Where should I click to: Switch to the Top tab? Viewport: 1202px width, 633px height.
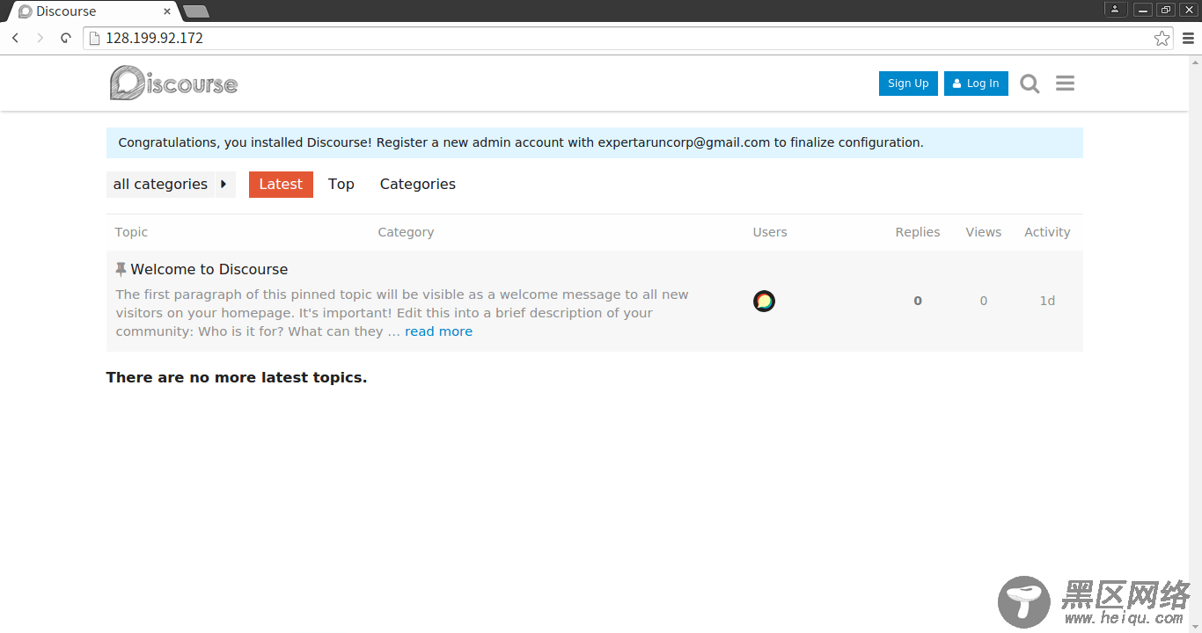(341, 185)
